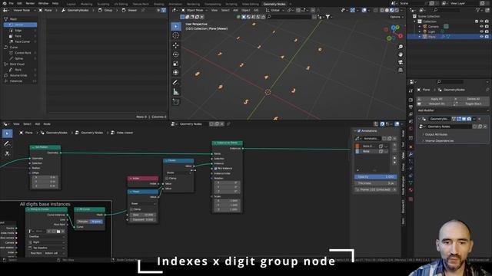This screenshot has height=276, width=492.
Task: Select the node editor select tool
Action: pyautogui.click(x=7, y=133)
